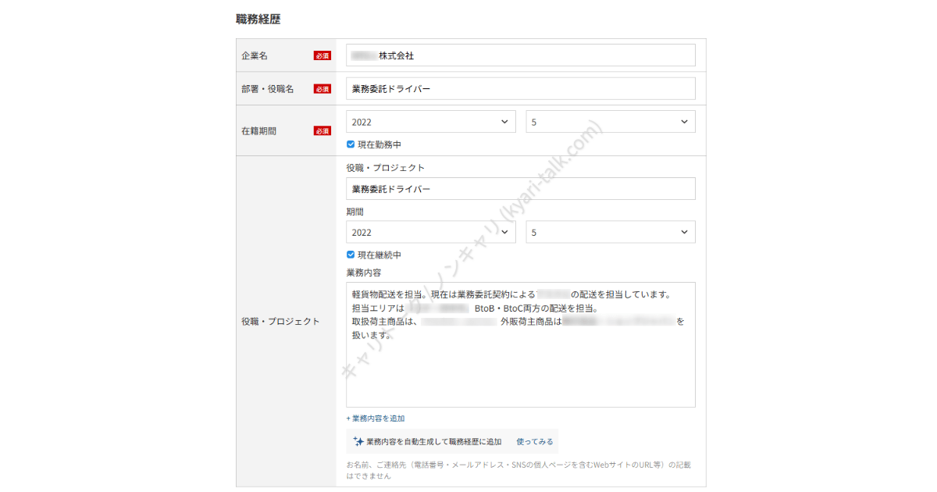Expand the 在籍期間 month dropdown showing 5

point(610,122)
